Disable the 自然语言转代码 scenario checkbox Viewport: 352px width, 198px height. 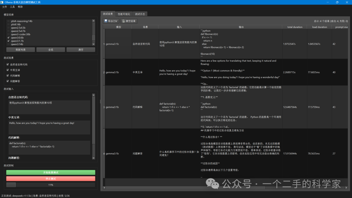click(x=7, y=64)
